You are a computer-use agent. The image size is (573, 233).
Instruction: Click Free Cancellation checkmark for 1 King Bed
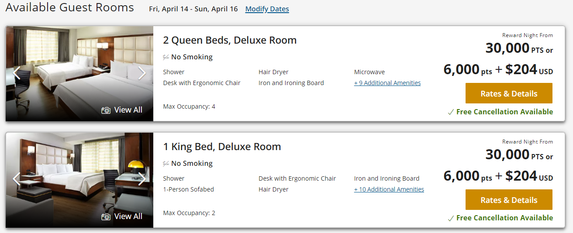tap(451, 219)
